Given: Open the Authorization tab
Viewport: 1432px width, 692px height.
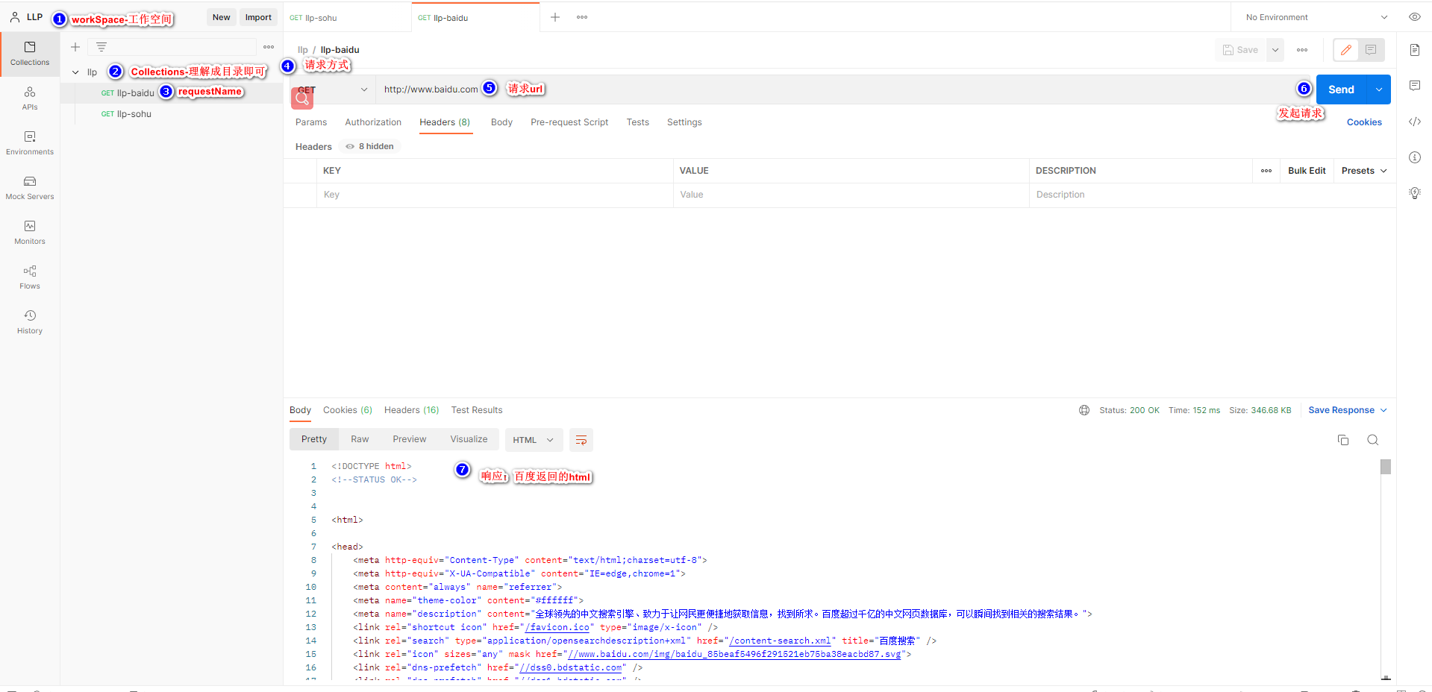Looking at the screenshot, I should click(373, 122).
